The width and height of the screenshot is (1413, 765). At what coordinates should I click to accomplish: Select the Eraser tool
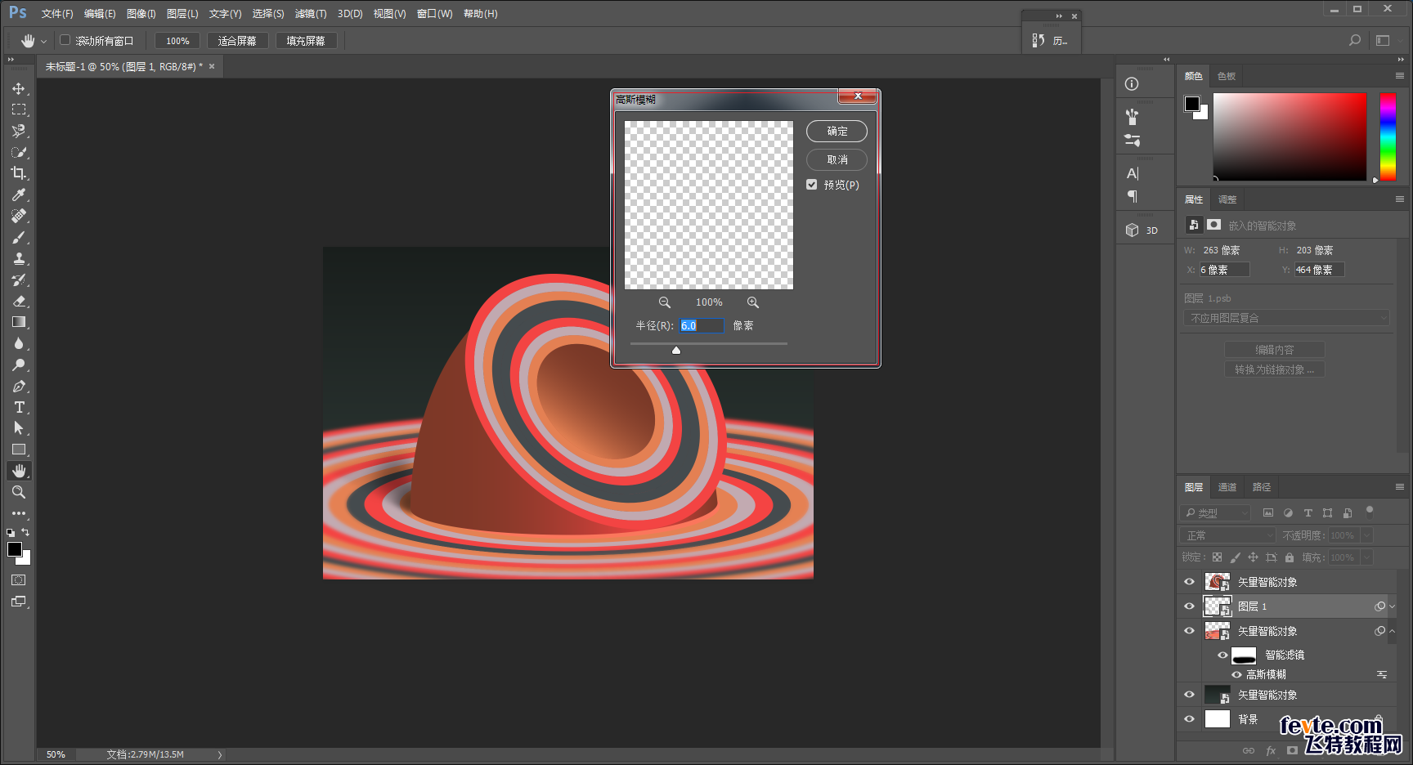[19, 301]
